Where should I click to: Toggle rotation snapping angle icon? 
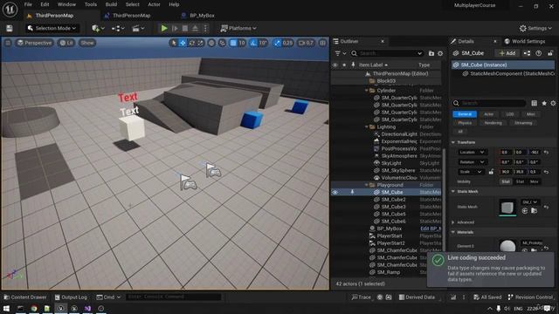pos(253,43)
